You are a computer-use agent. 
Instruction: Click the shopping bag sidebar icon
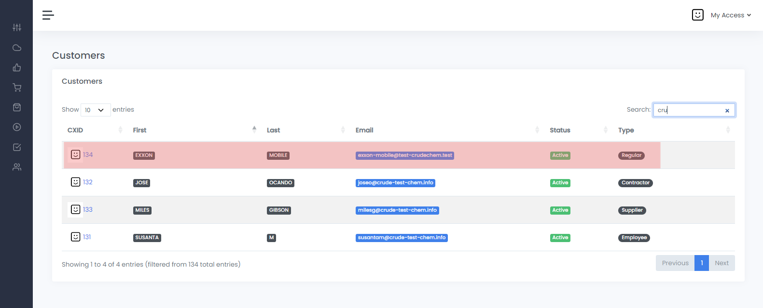click(x=17, y=107)
